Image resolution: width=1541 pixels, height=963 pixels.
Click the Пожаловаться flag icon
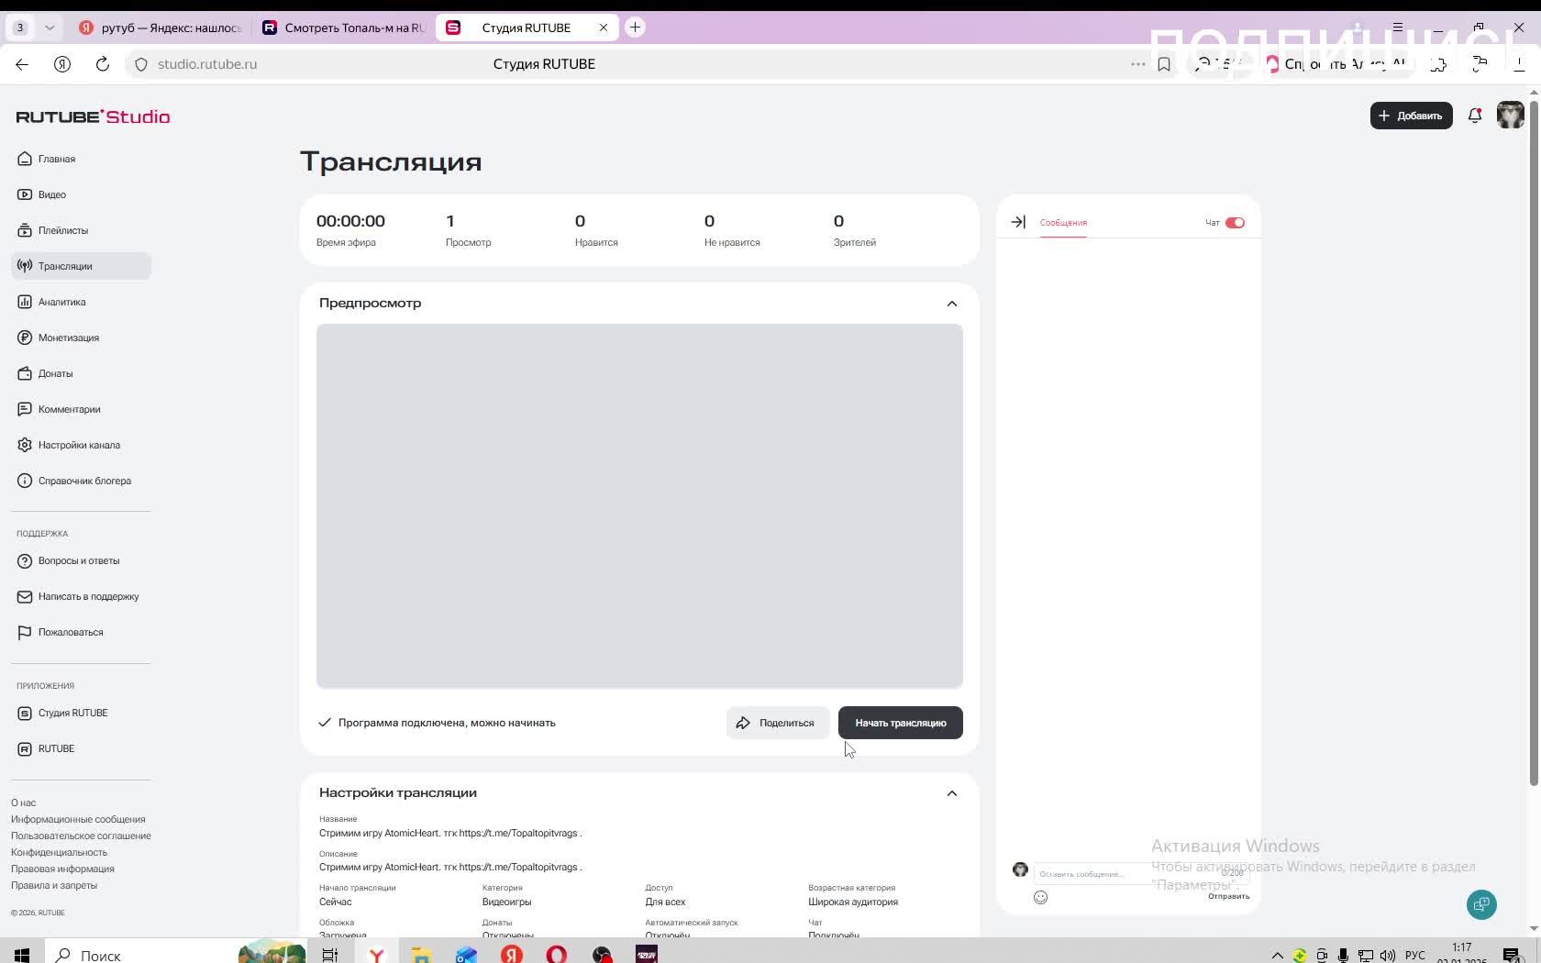pyautogui.click(x=25, y=632)
